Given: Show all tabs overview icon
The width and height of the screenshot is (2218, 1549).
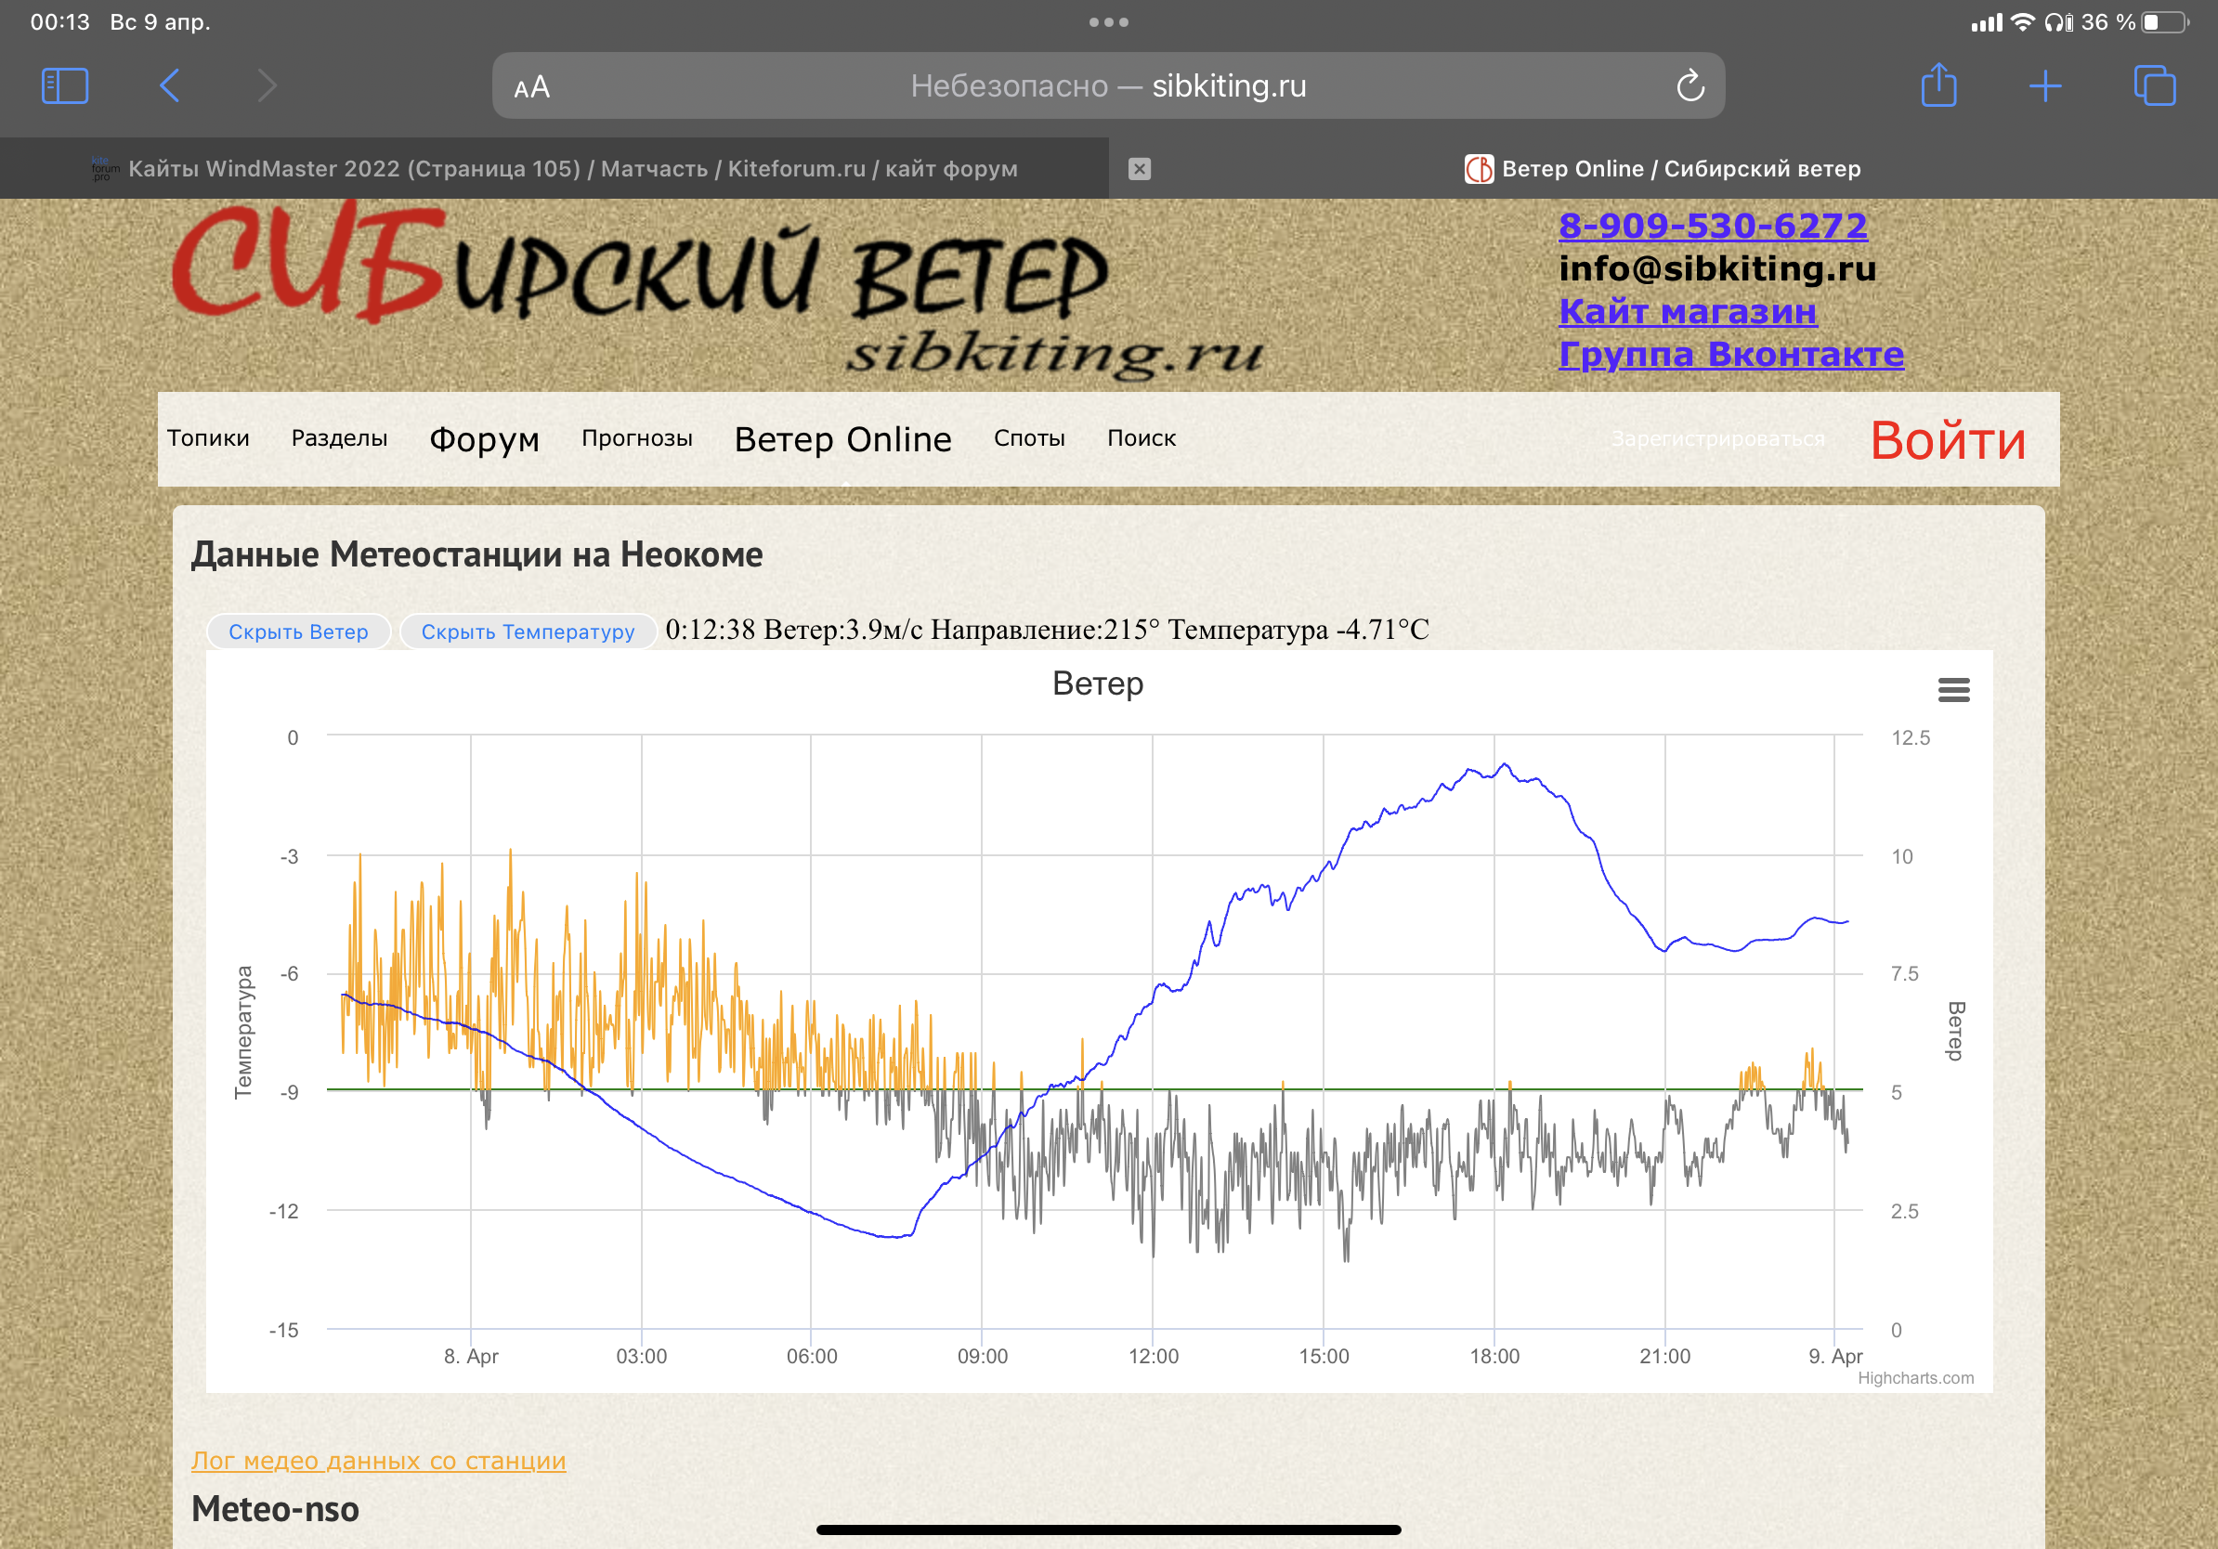Looking at the screenshot, I should click(x=2153, y=86).
